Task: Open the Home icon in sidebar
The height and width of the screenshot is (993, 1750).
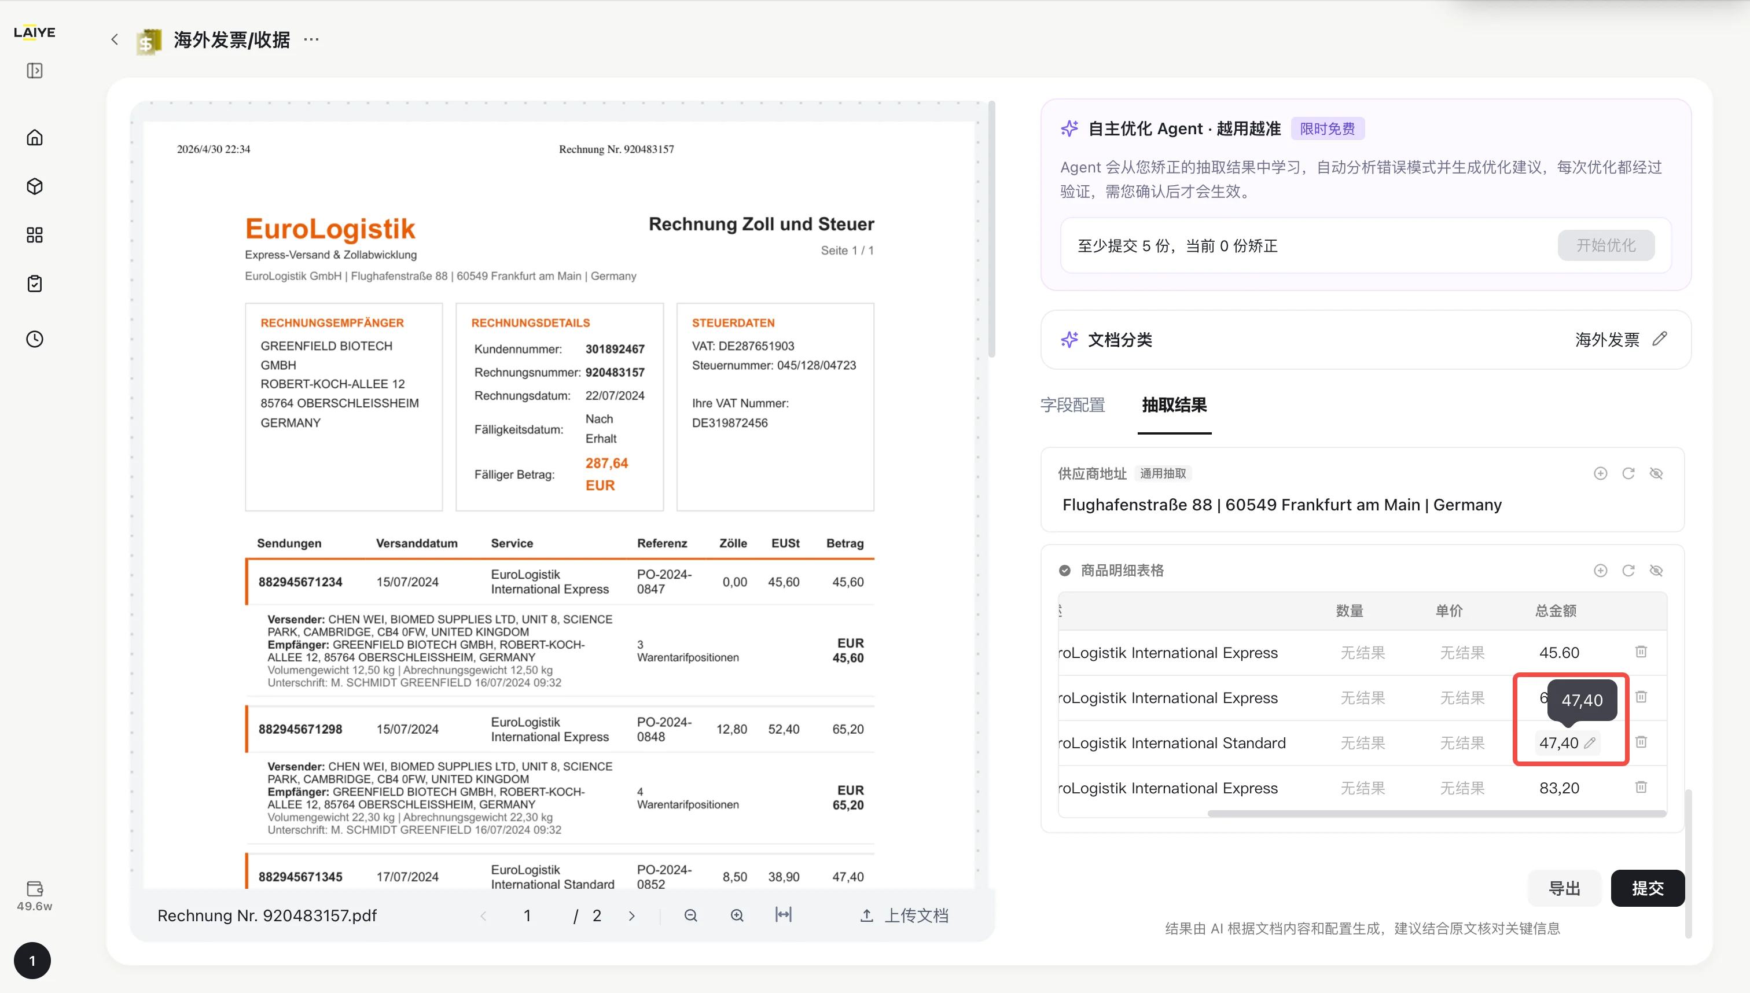Action: point(35,138)
